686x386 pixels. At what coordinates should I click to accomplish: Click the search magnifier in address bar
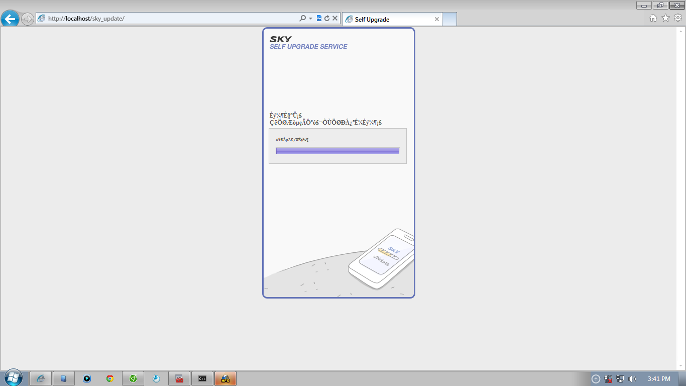[x=302, y=19]
